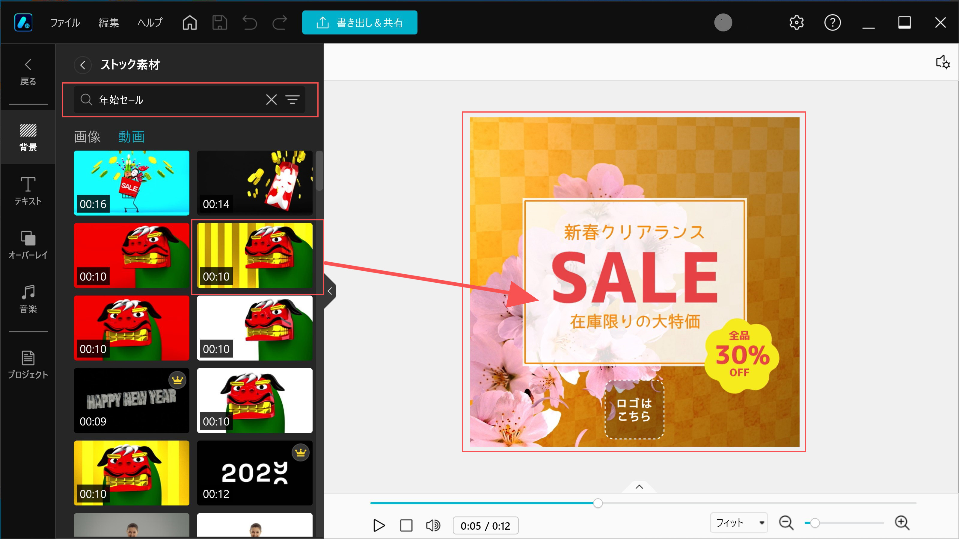Click the search magnifier icon
This screenshot has width=959, height=539.
86,100
